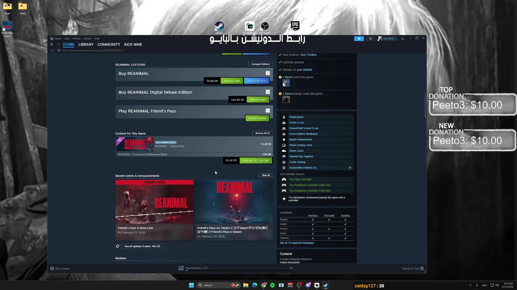The image size is (517, 290).
Task: Click the Family Sharing icon
Action: 284,162
